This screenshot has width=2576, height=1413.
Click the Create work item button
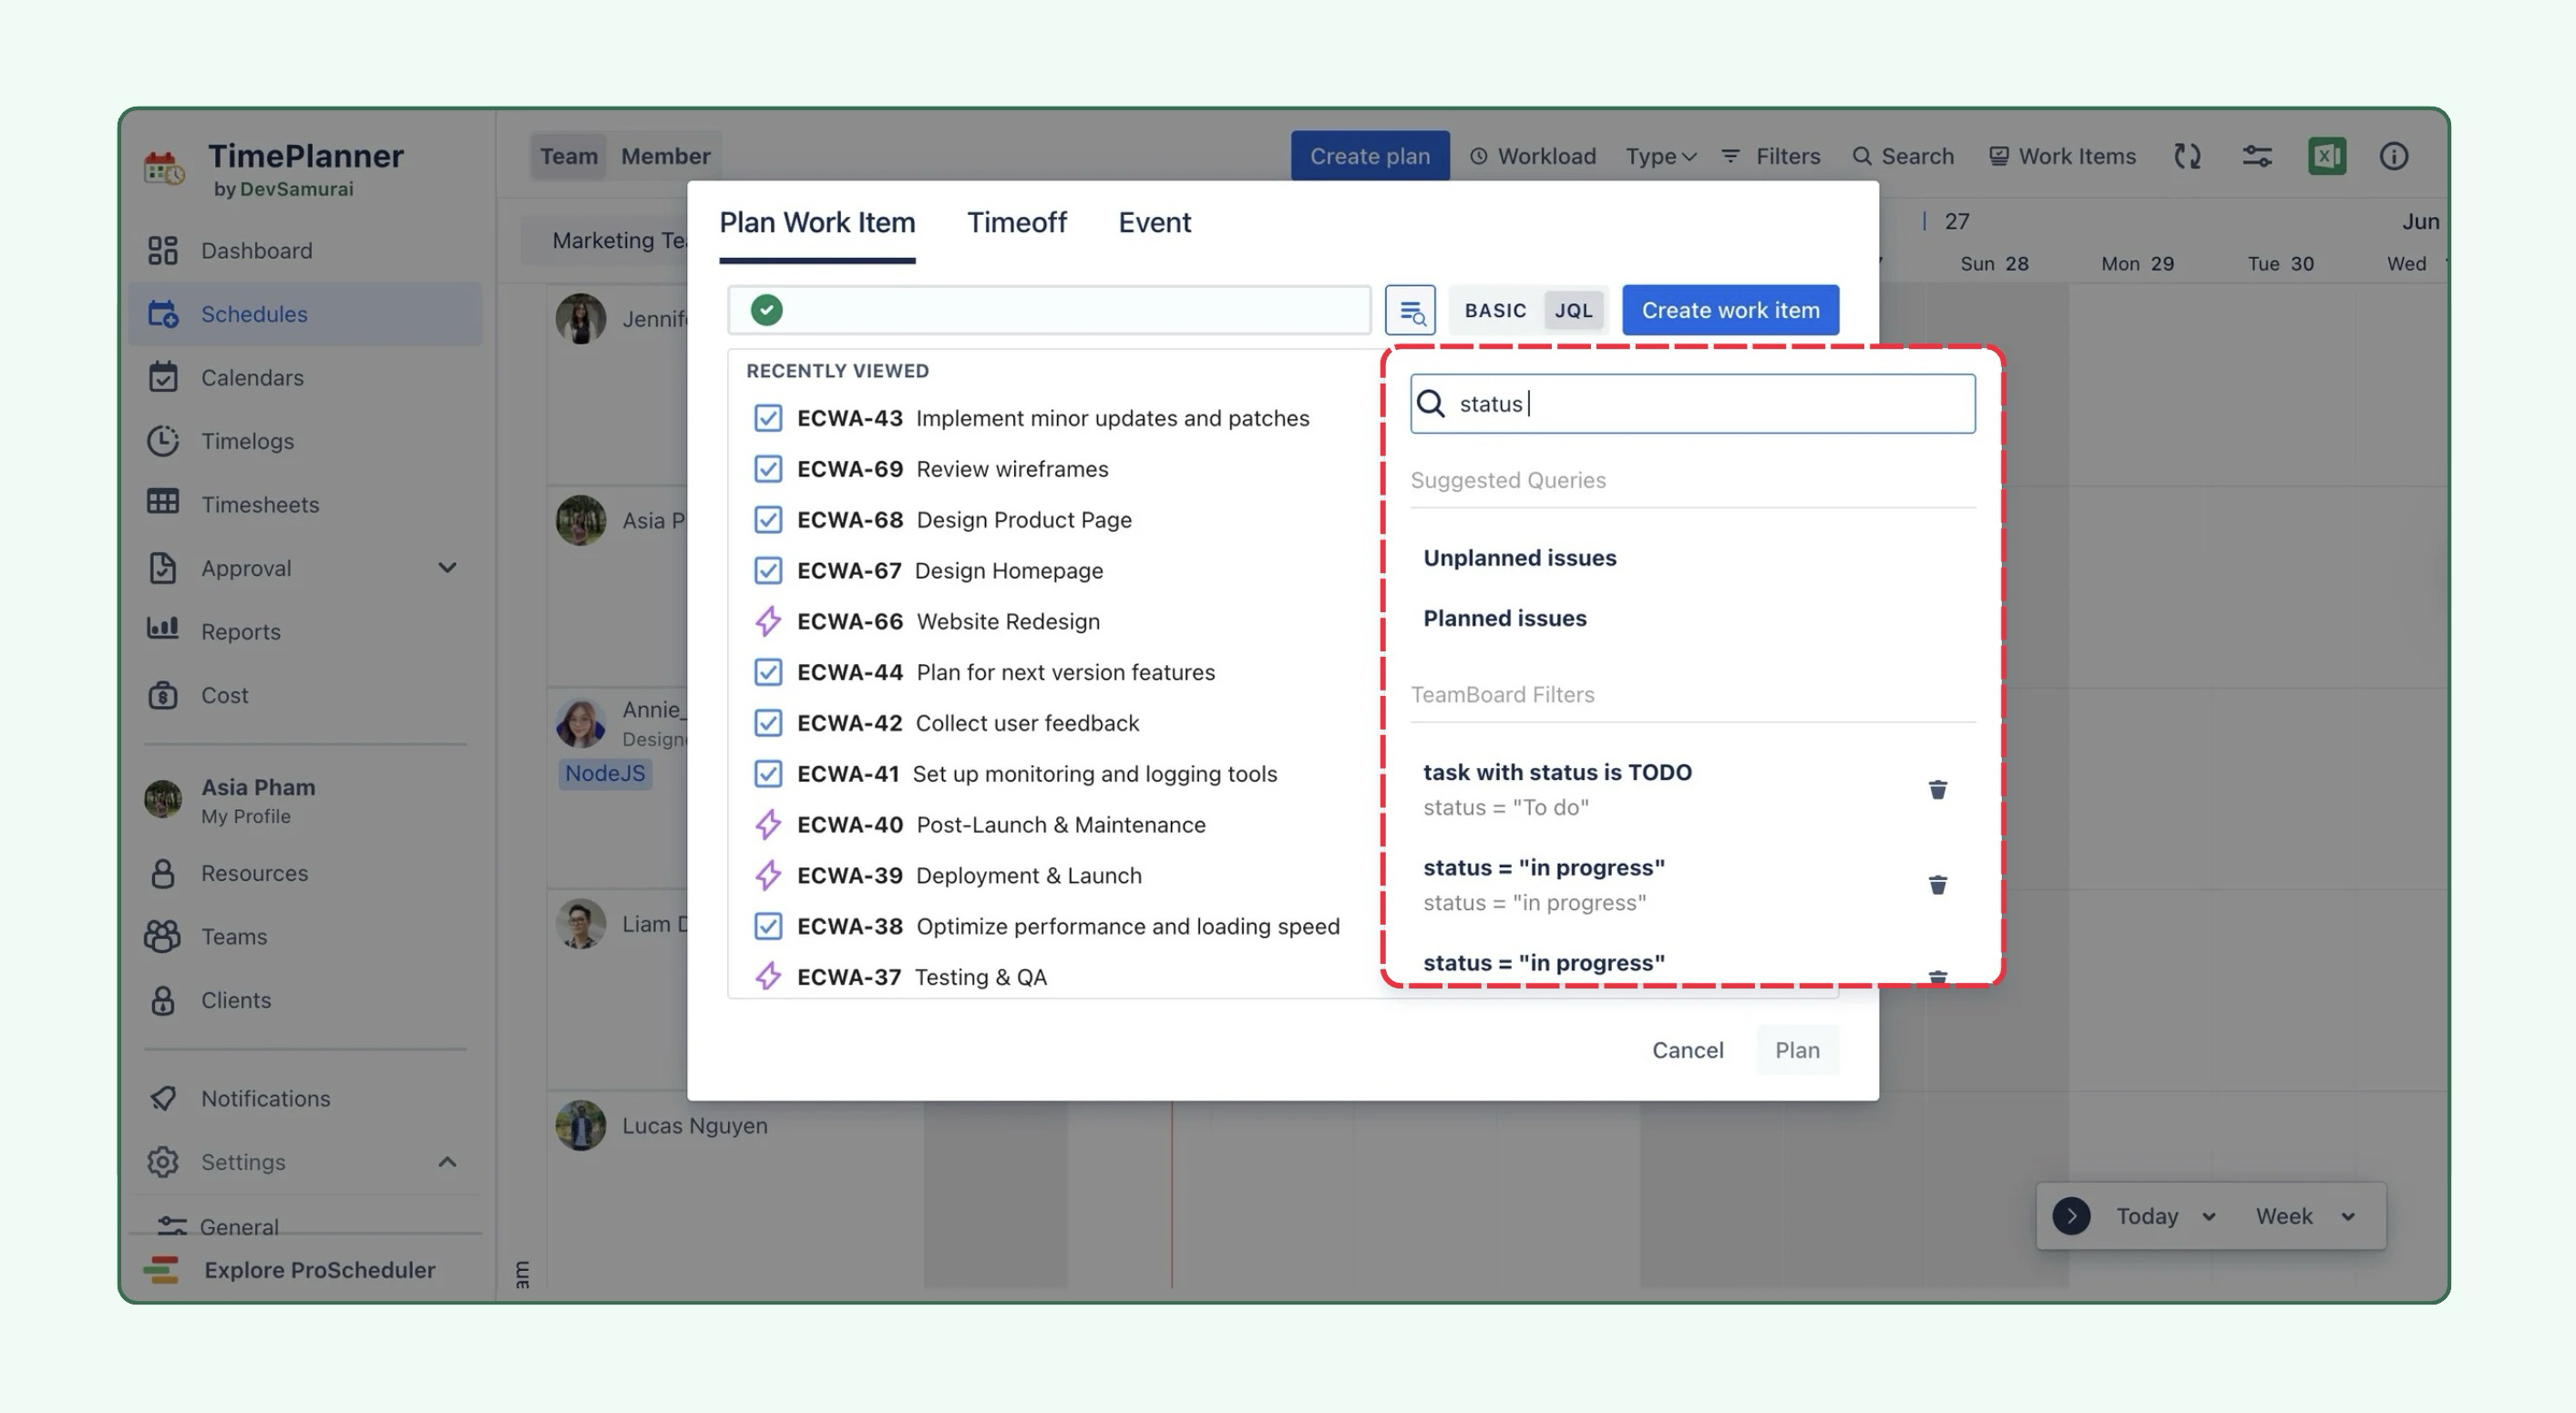(x=1730, y=310)
